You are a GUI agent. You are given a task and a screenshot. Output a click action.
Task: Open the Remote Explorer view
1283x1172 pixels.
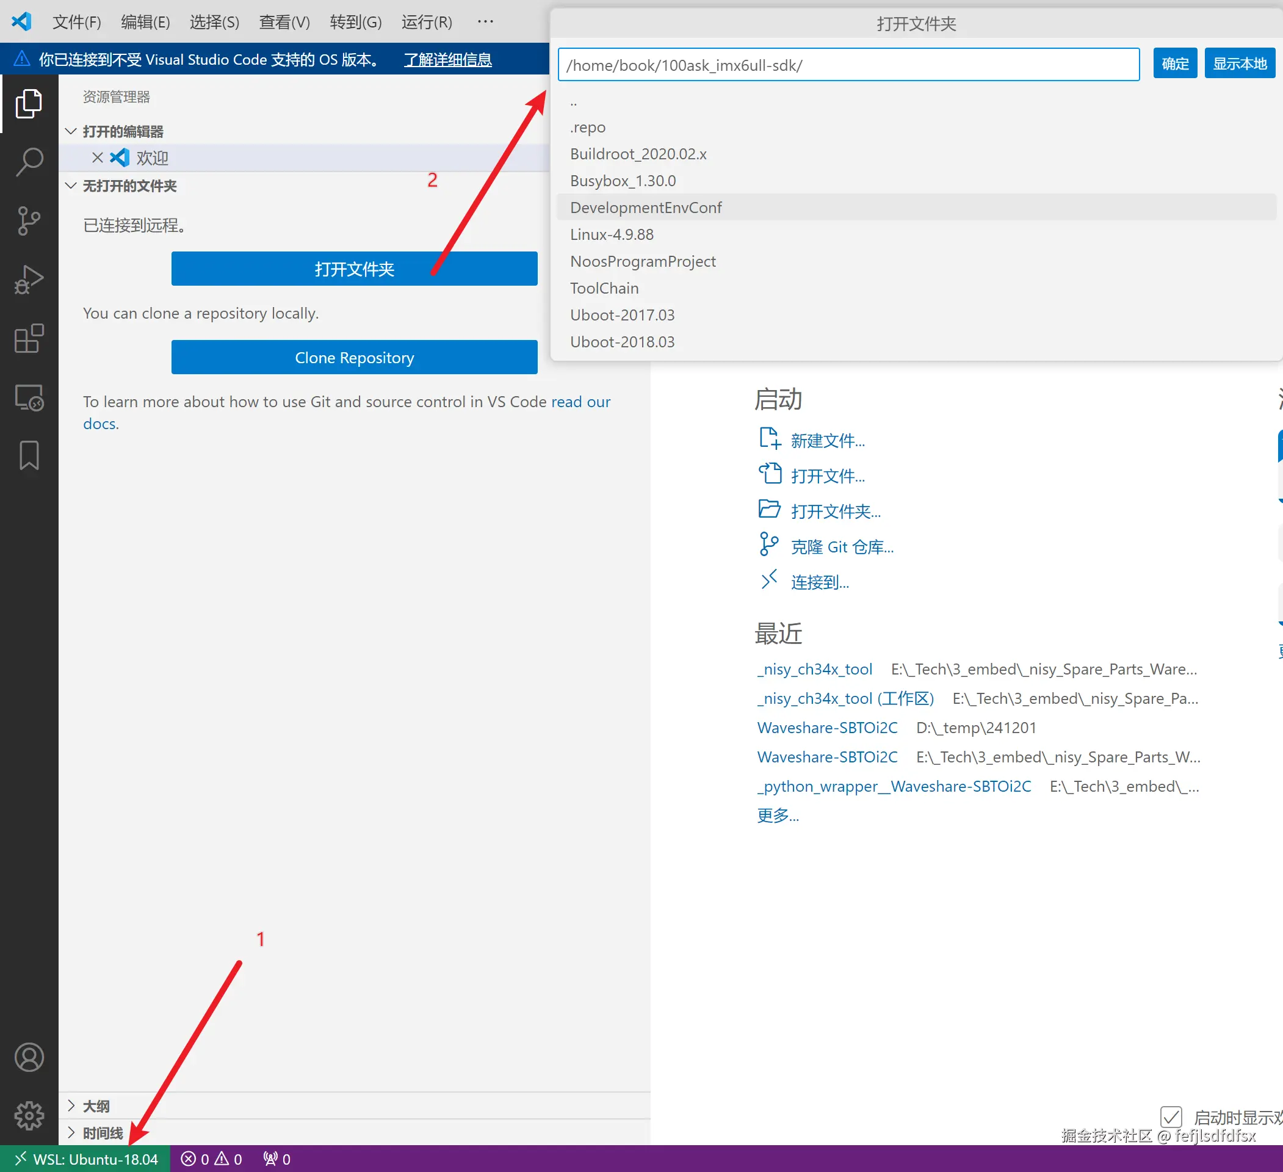29,398
